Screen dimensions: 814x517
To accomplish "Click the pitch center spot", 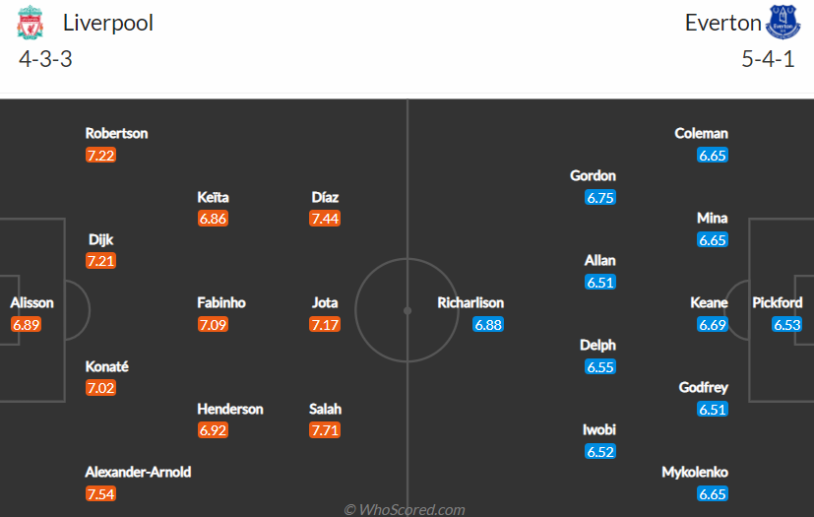I will [407, 311].
